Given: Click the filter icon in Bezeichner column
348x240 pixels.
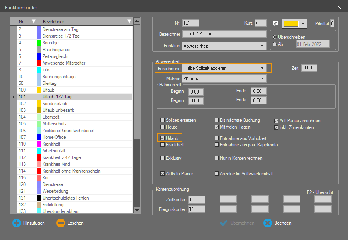Looking at the screenshot, I should click(129, 21).
